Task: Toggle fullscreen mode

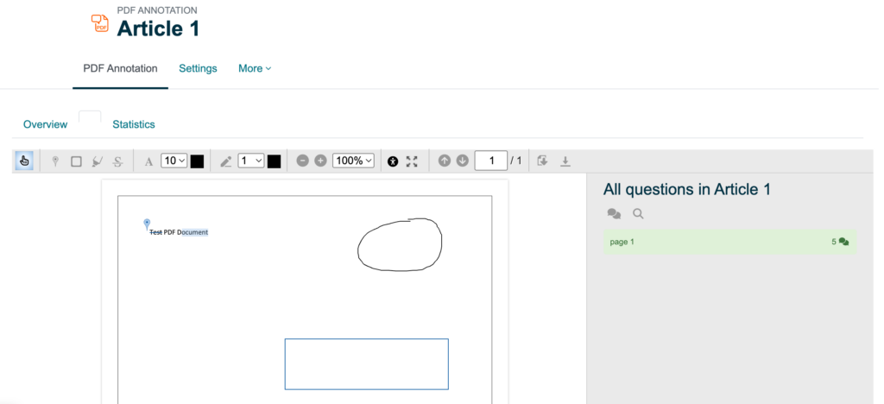Action: 412,161
